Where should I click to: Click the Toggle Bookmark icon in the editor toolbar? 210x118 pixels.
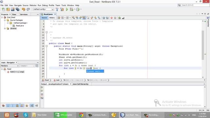[x=99, y=18]
